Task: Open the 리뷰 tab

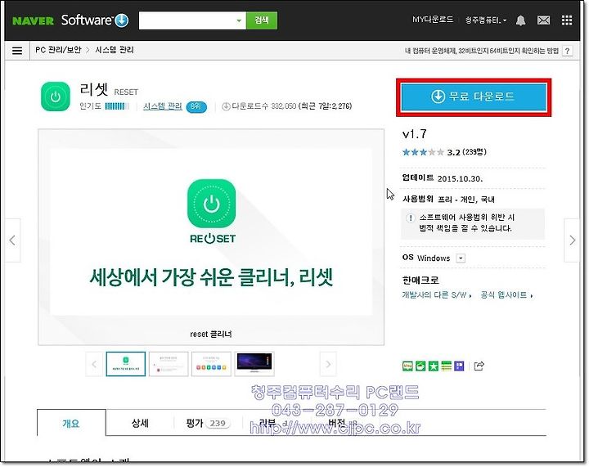Action: (x=273, y=423)
